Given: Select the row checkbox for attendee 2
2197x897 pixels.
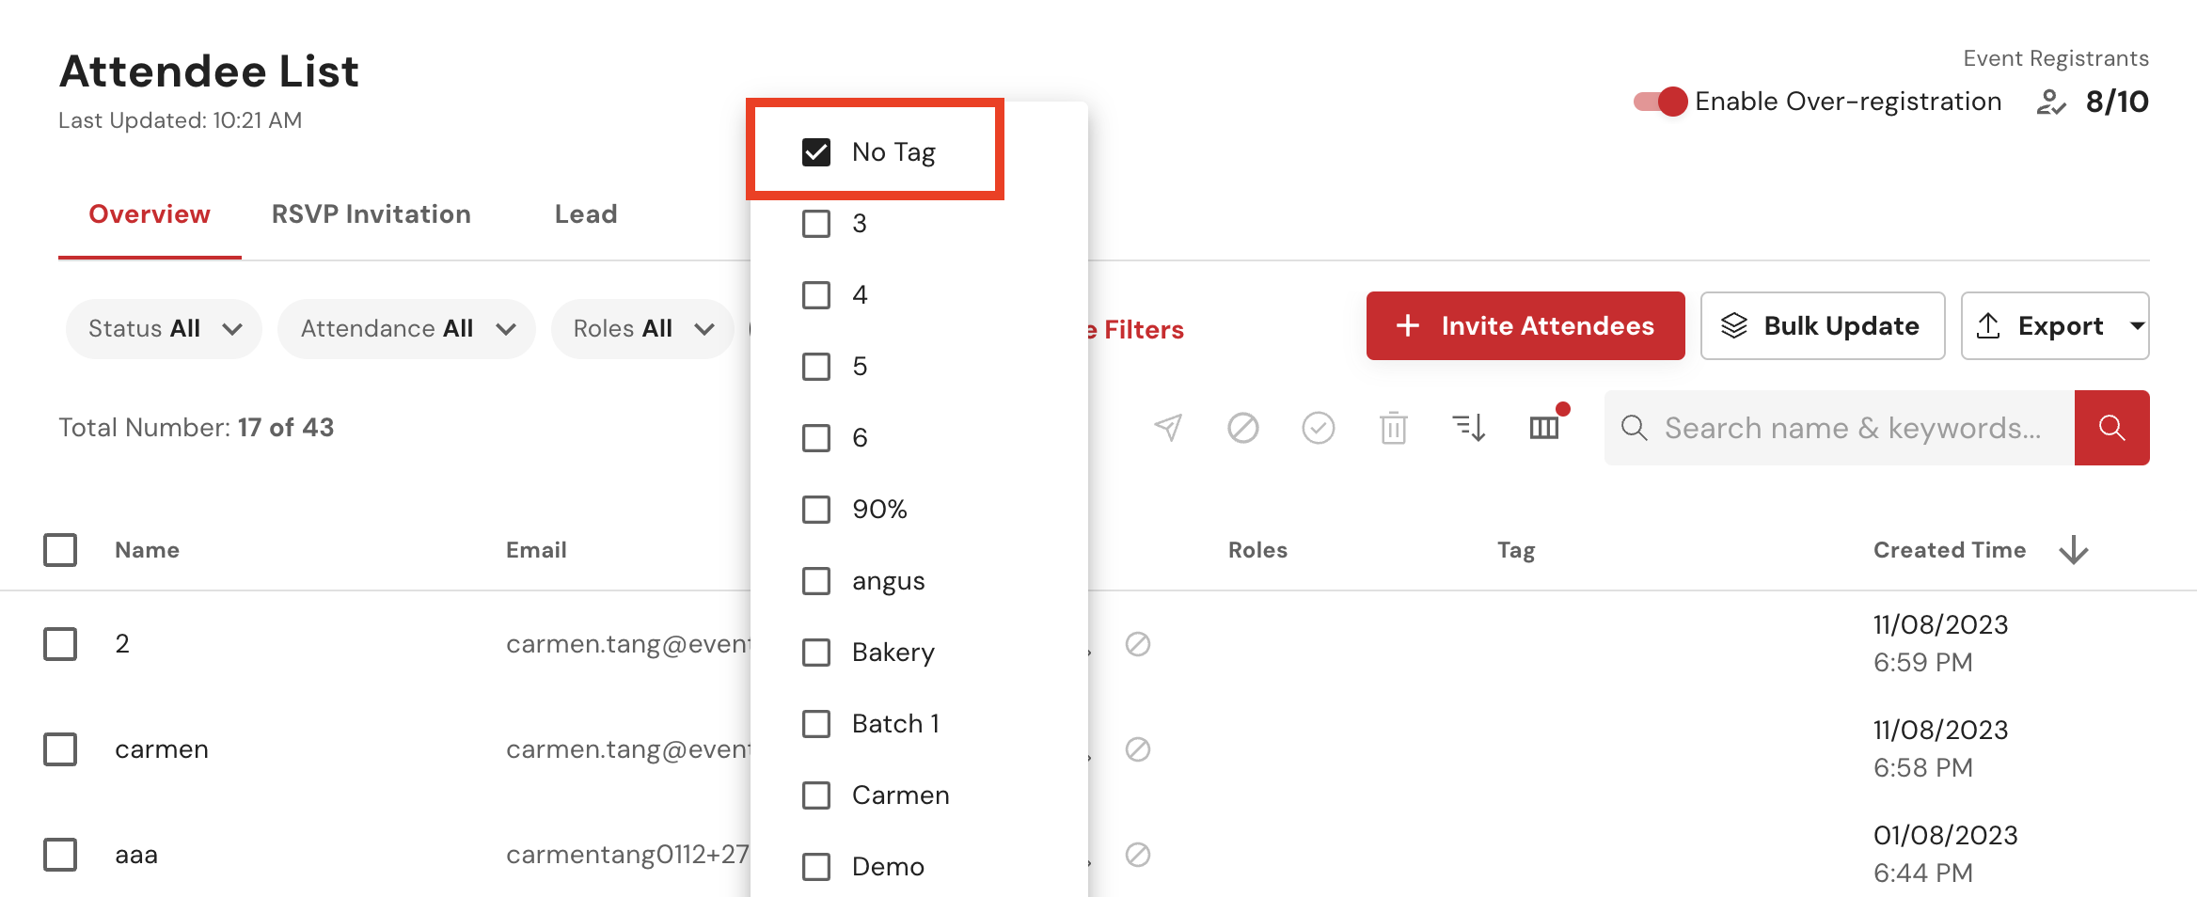Looking at the screenshot, I should pos(60,644).
